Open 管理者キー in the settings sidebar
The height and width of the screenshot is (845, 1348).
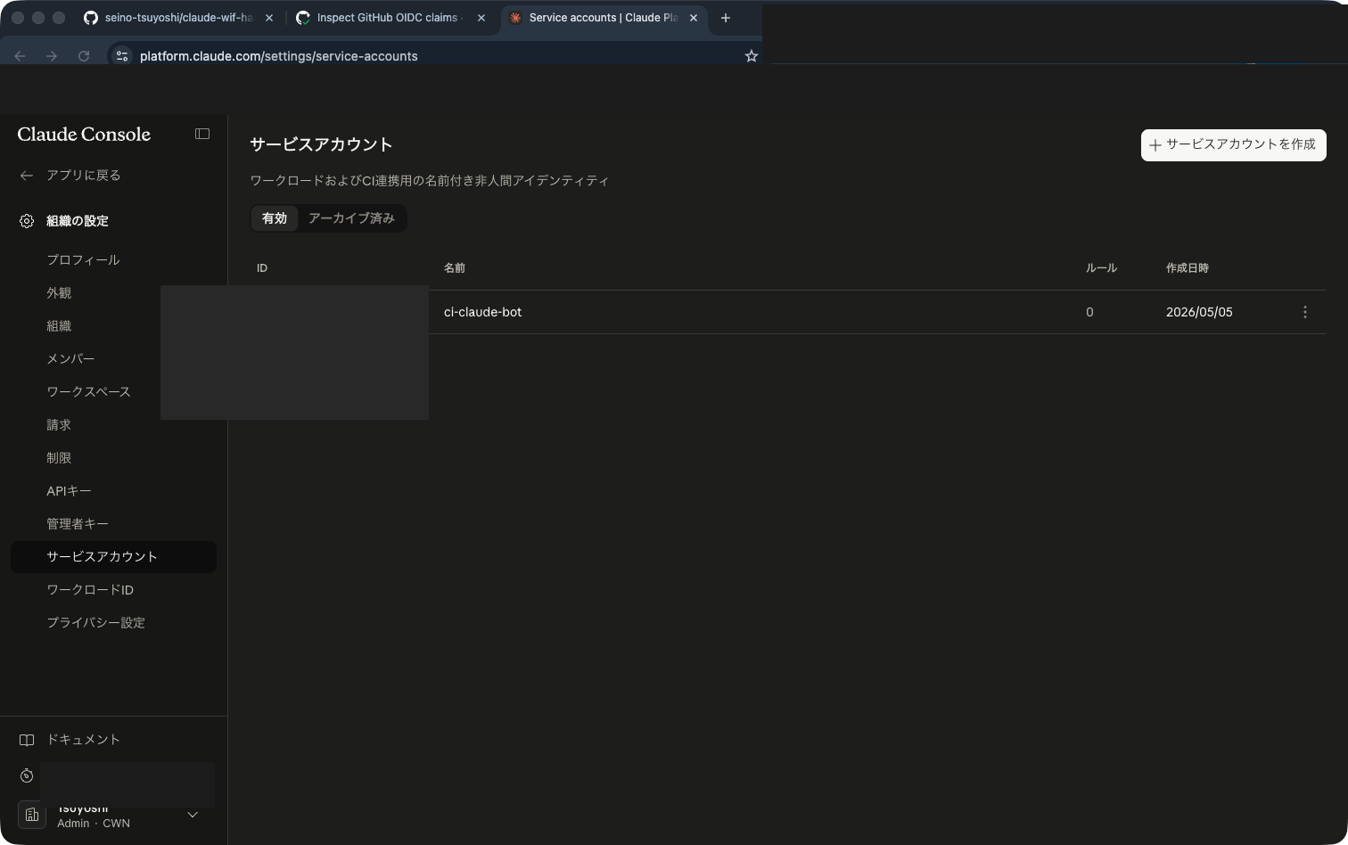[78, 524]
